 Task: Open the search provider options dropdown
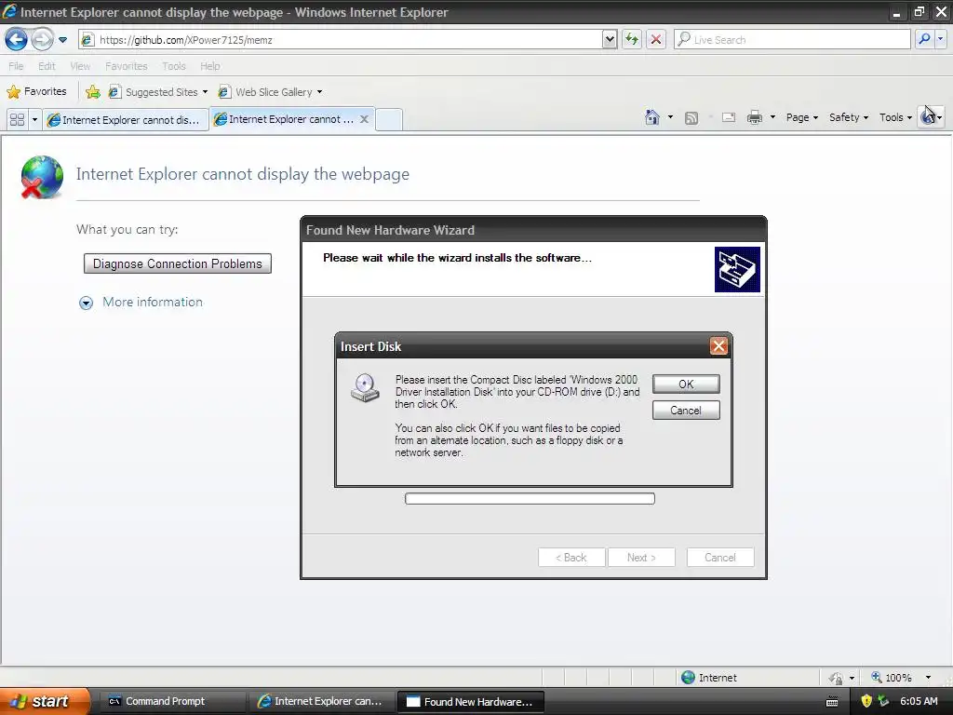[x=941, y=39]
